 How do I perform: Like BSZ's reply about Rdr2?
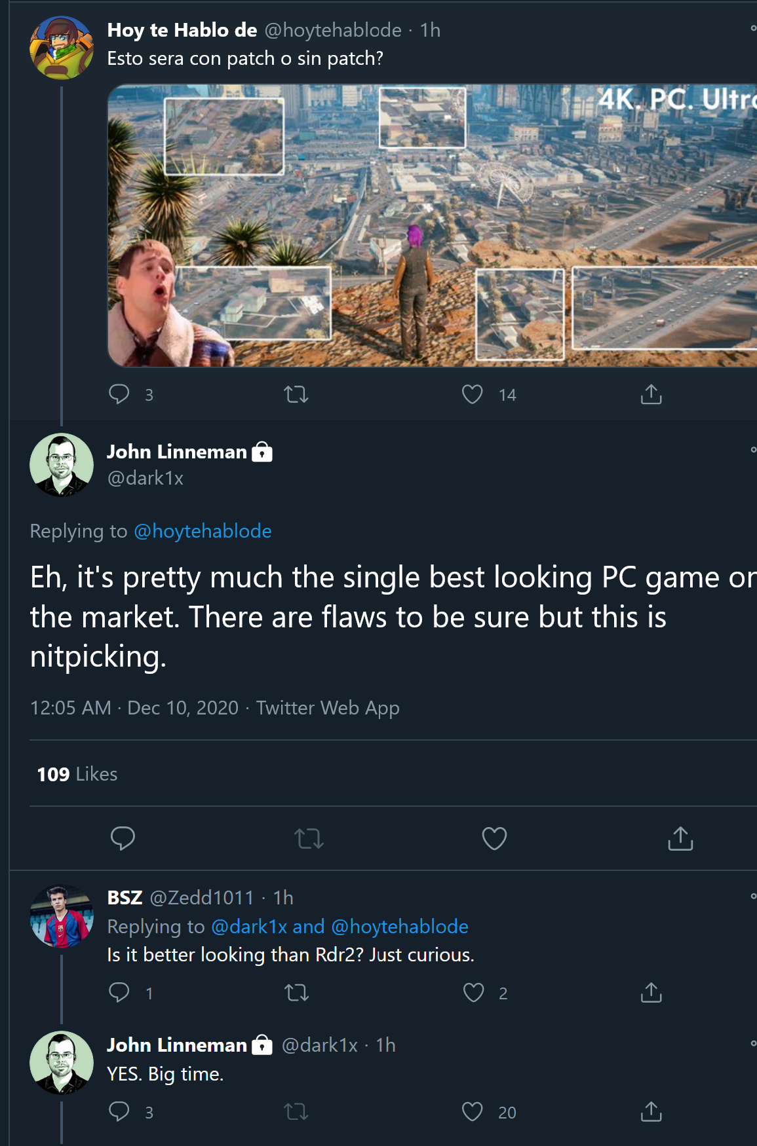pos(473,993)
